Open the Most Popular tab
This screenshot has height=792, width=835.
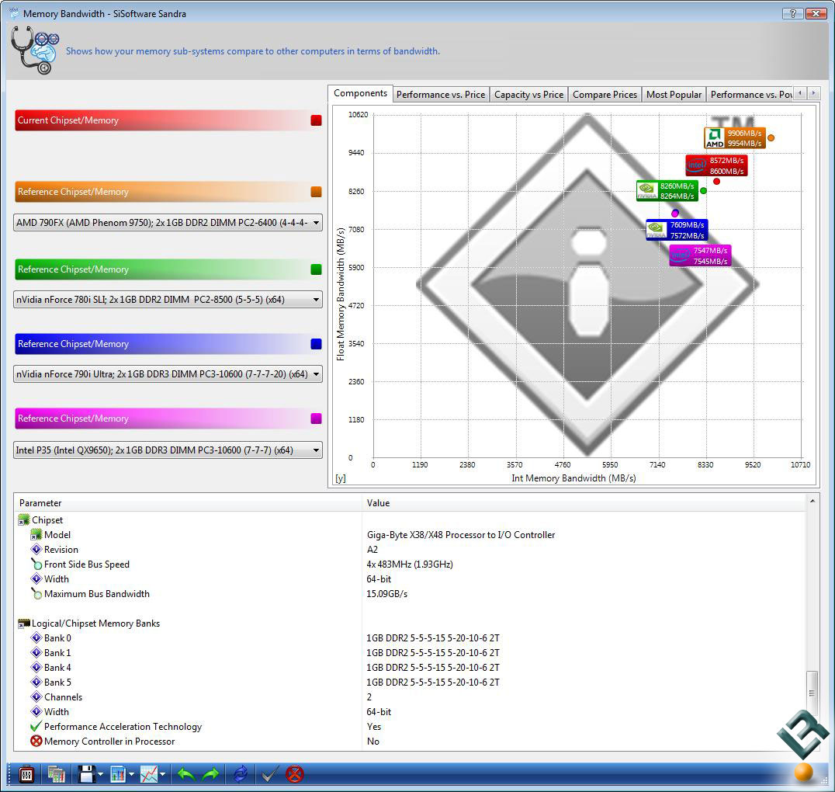tap(674, 94)
